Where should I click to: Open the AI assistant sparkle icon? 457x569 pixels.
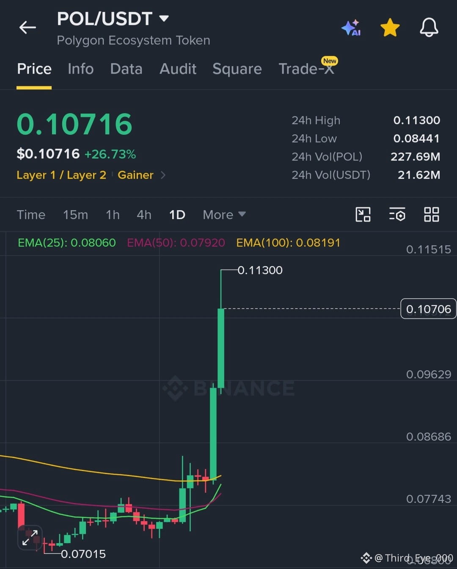pyautogui.click(x=351, y=28)
